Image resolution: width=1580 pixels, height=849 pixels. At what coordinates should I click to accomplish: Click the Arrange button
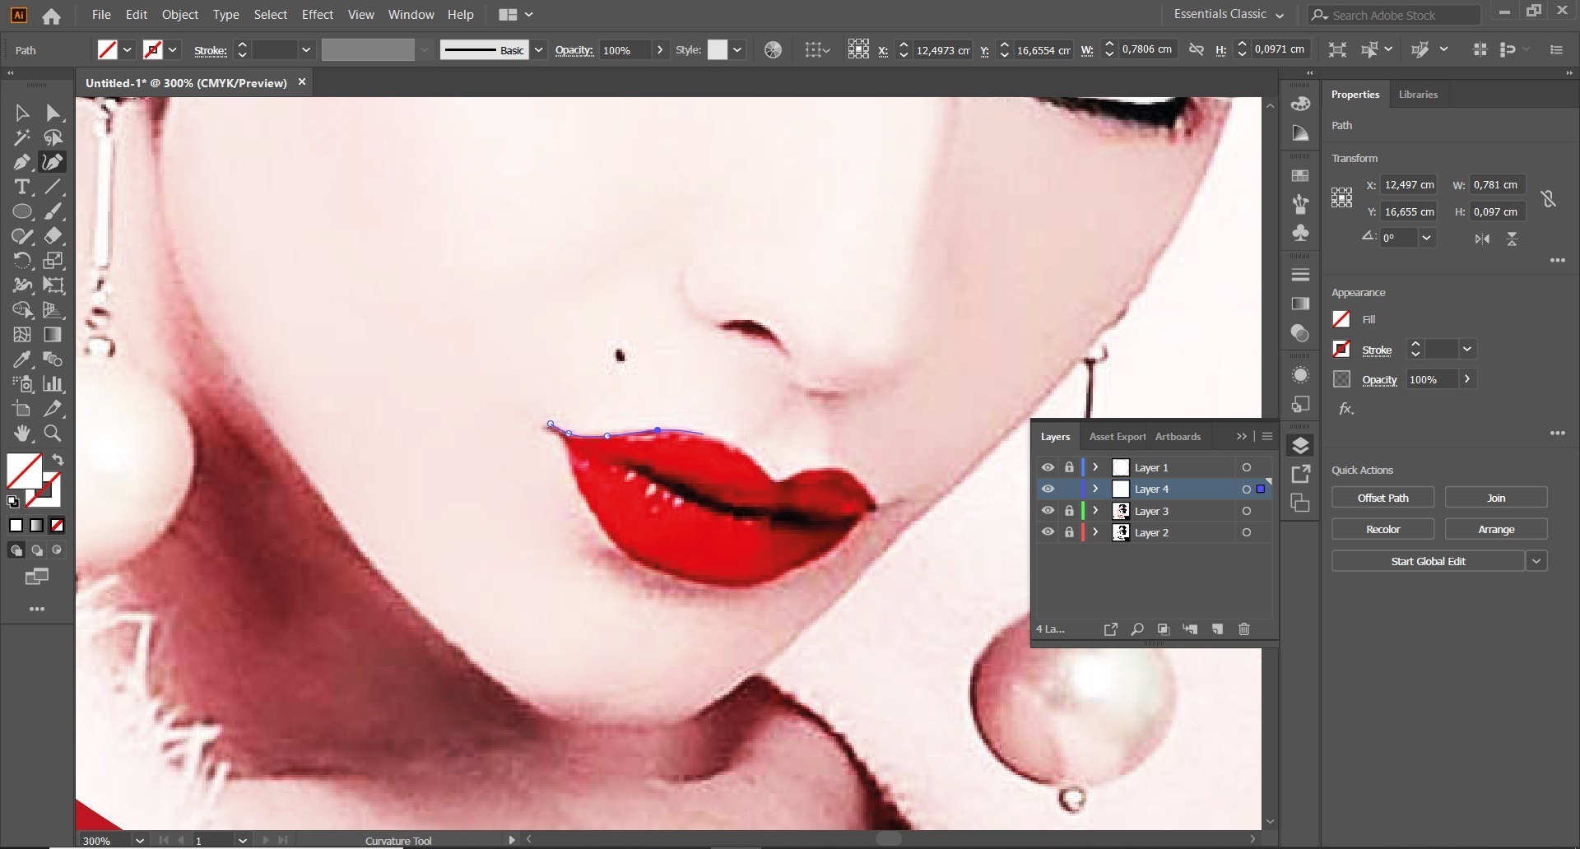pos(1496,529)
